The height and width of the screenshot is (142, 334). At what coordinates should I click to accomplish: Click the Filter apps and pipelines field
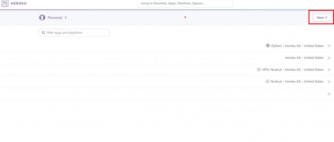(74, 33)
